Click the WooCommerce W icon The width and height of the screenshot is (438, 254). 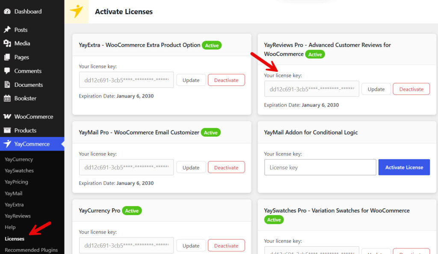(x=7, y=116)
